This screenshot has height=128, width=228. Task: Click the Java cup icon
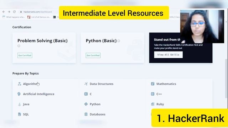[19, 104]
